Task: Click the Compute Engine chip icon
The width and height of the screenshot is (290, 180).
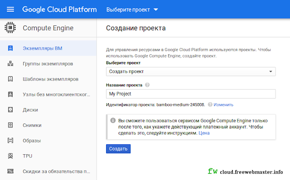Action: 10,28
